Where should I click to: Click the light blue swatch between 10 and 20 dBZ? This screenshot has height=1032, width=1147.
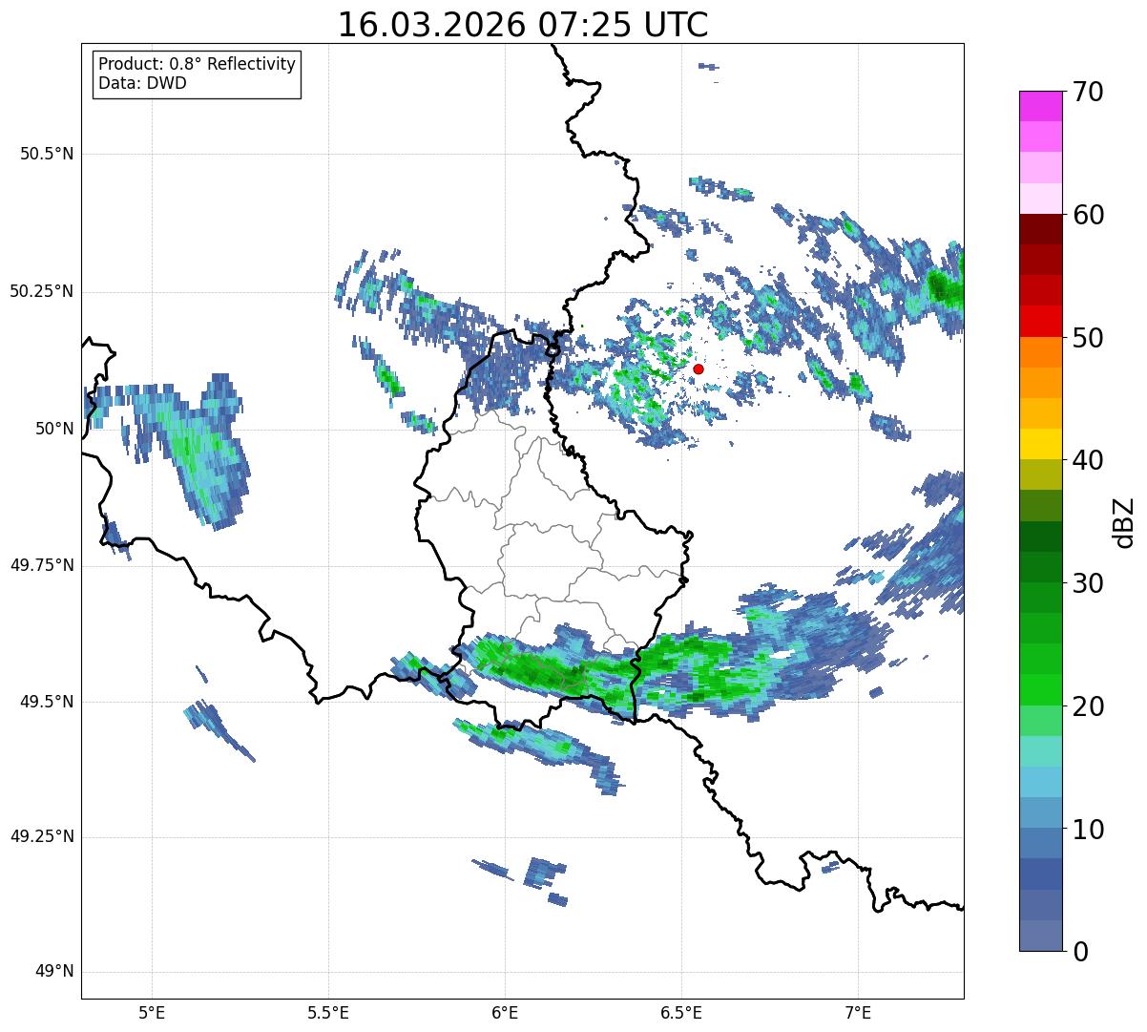coord(1040,782)
